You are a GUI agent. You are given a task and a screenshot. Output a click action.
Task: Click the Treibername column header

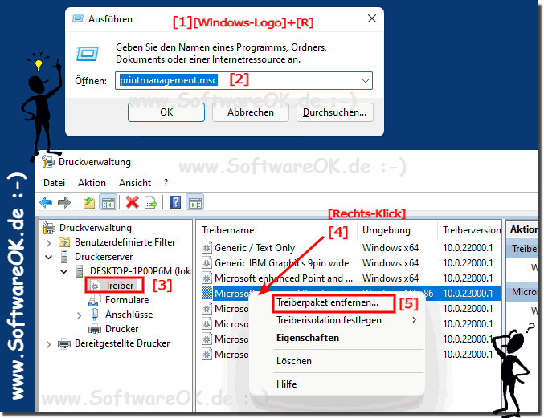(x=228, y=230)
